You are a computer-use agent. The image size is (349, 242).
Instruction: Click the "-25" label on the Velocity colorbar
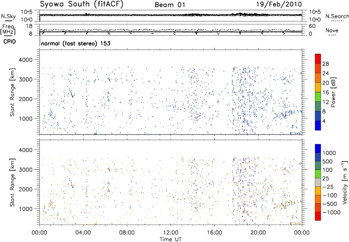(328, 187)
